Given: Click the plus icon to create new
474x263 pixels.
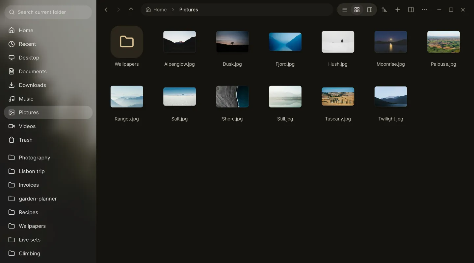Looking at the screenshot, I should coord(398,10).
